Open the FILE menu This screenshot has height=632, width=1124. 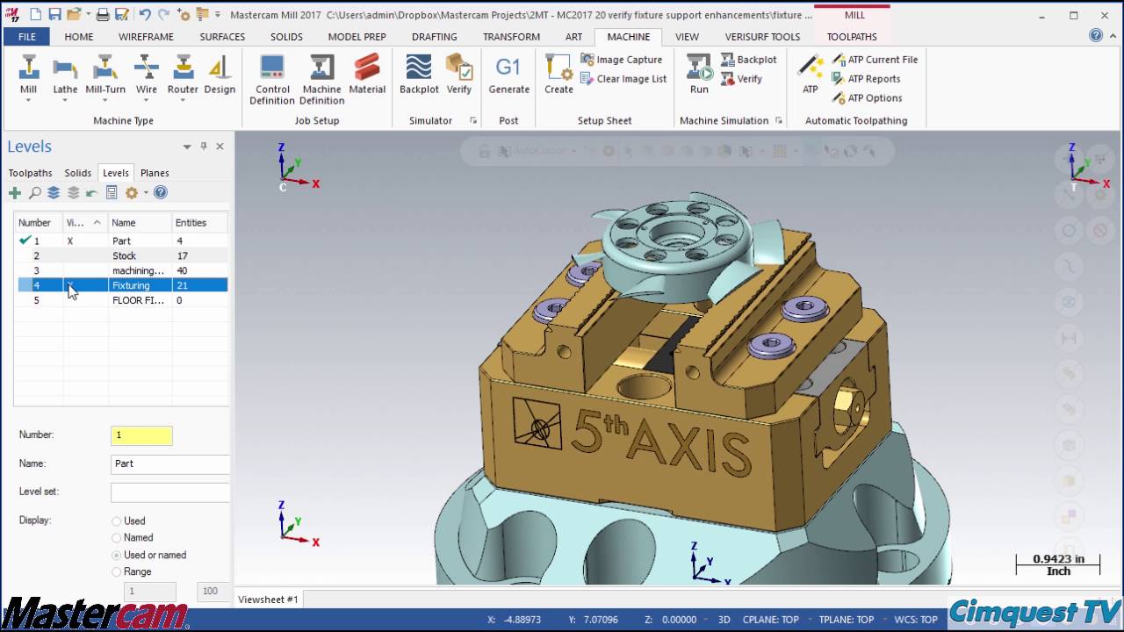pyautogui.click(x=27, y=37)
